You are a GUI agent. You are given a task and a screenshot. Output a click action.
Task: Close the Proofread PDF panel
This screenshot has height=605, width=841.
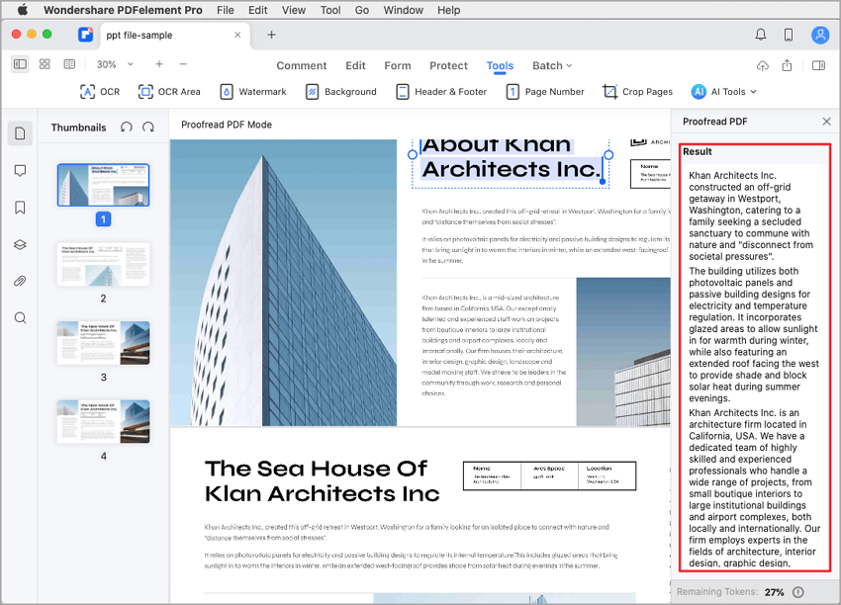pos(826,122)
